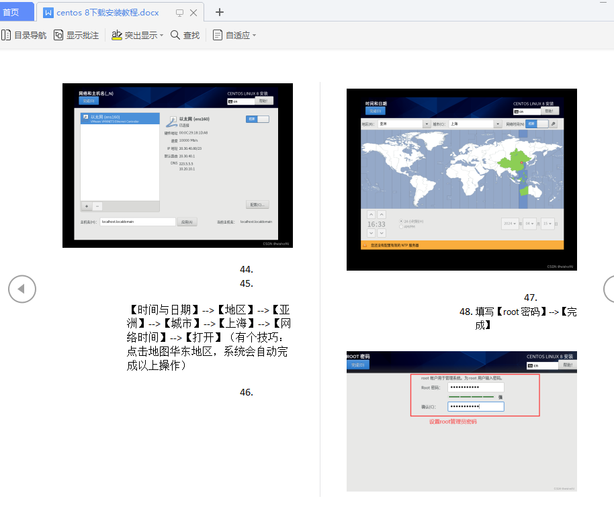This screenshot has width=614, height=507.
Task: Click the Word icon on the document tab
Action: tap(48, 13)
